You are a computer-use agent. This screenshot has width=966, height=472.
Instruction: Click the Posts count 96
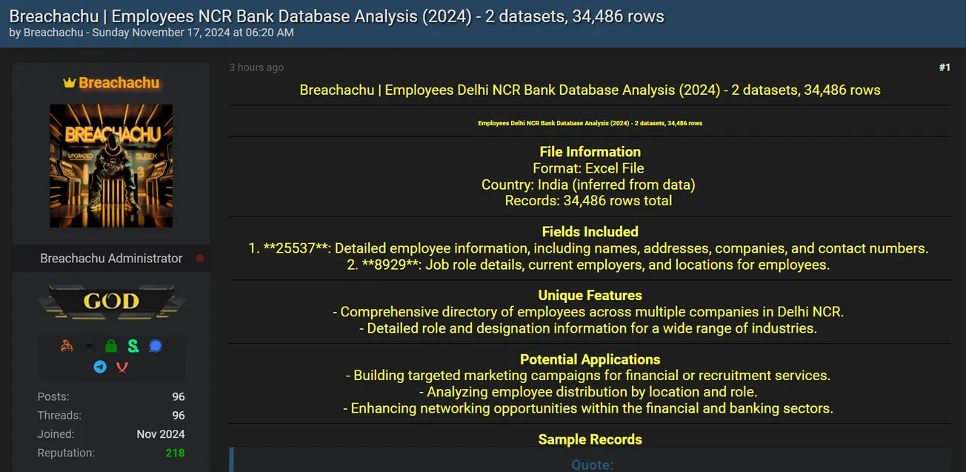[x=178, y=397]
